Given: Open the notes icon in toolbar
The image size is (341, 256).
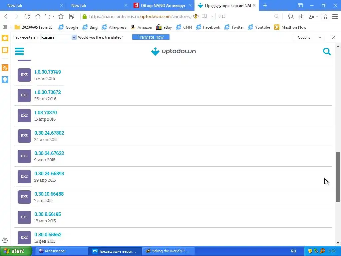Looking at the screenshot, I should point(72,16).
